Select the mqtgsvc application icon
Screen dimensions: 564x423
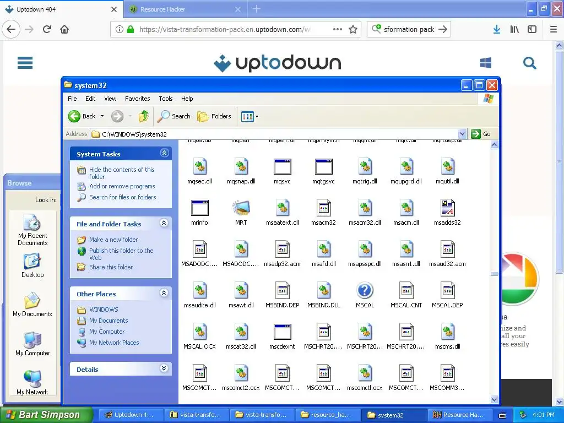pos(324,166)
